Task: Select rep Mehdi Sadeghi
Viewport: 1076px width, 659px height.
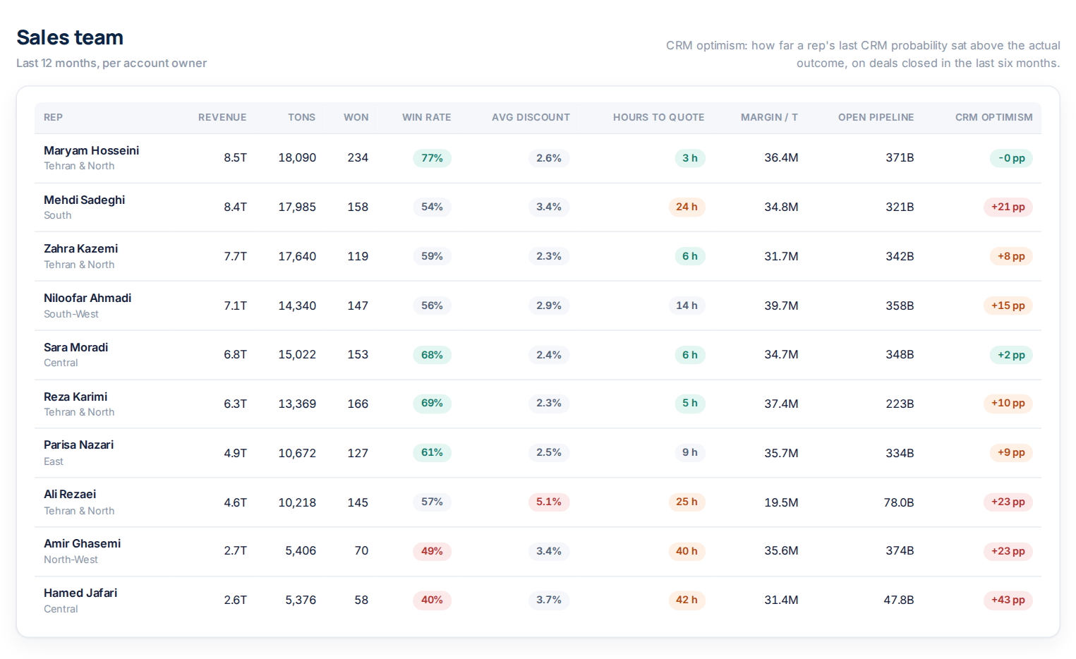Action: (x=84, y=200)
